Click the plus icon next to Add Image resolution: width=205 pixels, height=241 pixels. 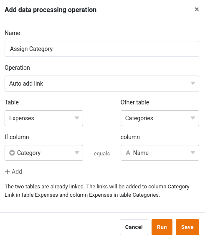click(x=7, y=172)
